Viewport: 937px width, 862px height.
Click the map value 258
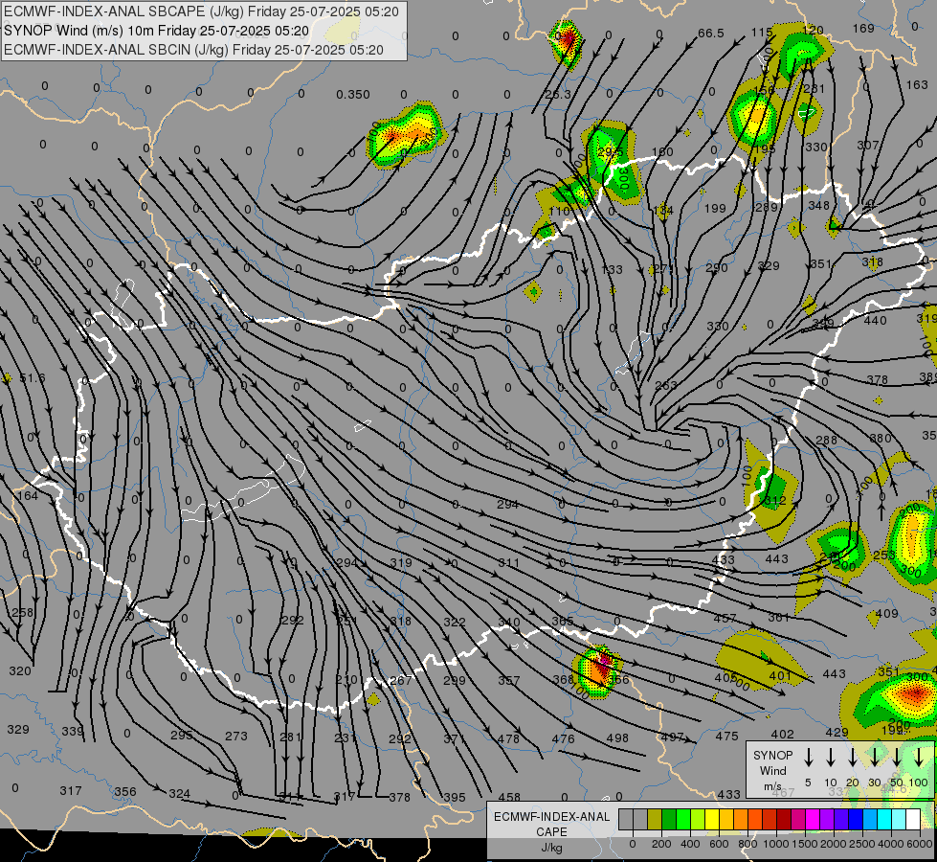point(23,613)
